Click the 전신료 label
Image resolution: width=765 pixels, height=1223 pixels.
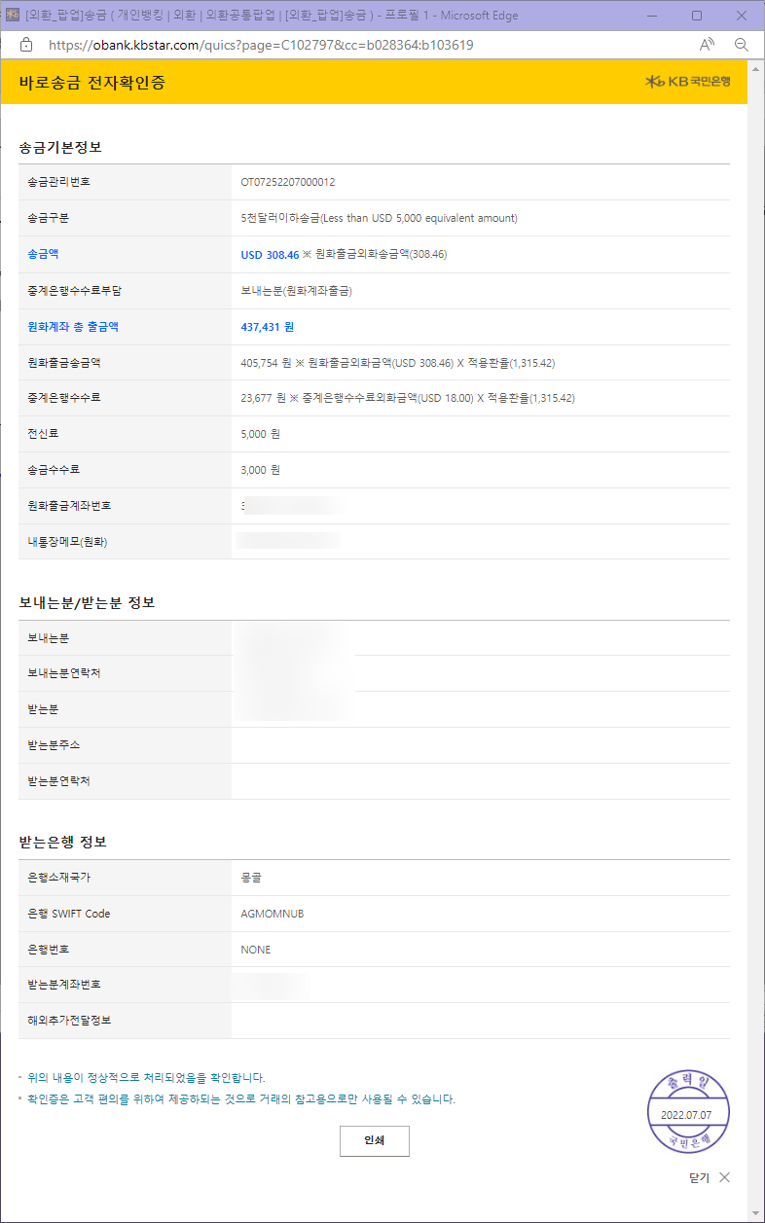(44, 434)
